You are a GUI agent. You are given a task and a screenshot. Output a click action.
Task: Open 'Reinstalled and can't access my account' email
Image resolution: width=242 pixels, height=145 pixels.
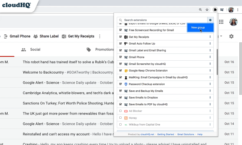(x=68, y=134)
